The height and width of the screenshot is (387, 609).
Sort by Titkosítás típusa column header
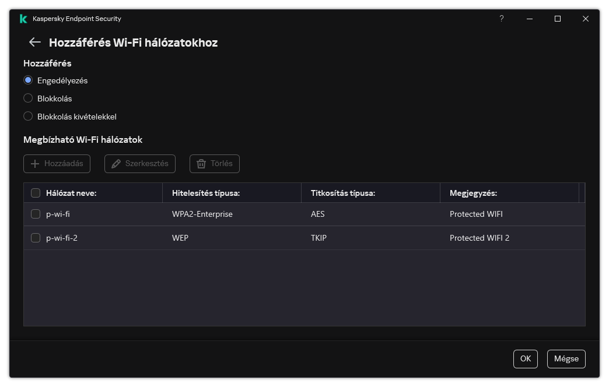pyautogui.click(x=343, y=193)
